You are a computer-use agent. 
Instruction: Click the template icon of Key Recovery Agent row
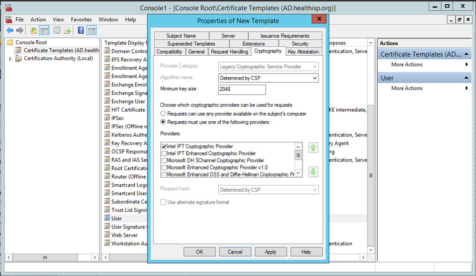point(107,143)
